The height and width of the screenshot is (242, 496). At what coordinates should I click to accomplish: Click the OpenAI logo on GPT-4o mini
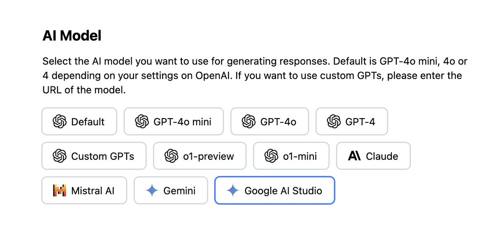[x=142, y=122]
